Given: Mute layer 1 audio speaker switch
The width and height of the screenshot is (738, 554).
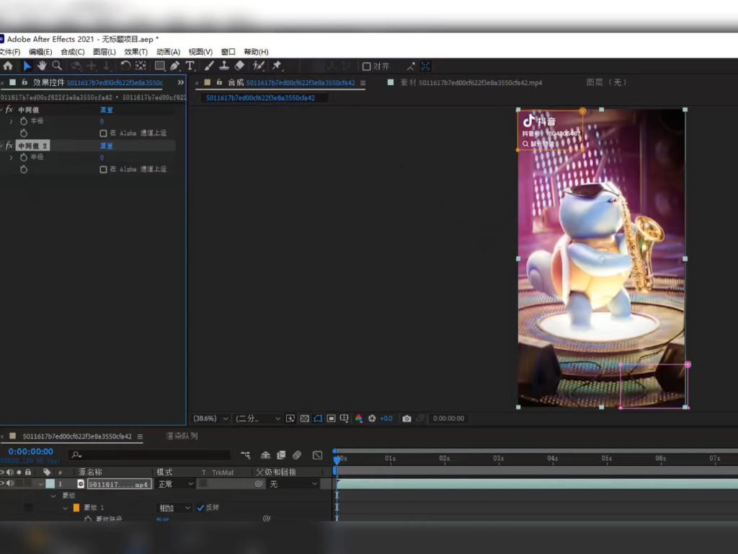Looking at the screenshot, I should click(10, 484).
